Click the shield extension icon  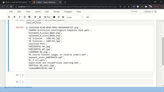click(x=138, y=7)
